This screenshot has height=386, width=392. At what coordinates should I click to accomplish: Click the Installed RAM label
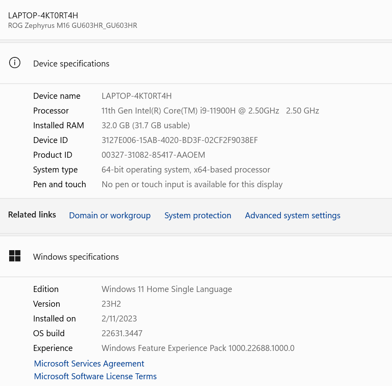pyautogui.click(x=59, y=125)
